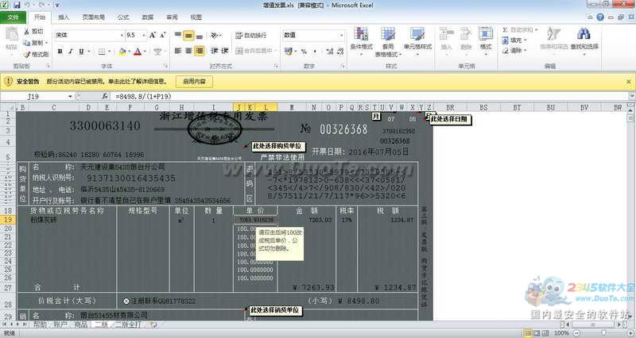Copy selection using the 复制 button
The width and height of the screenshot is (636, 338).
(x=35, y=43)
